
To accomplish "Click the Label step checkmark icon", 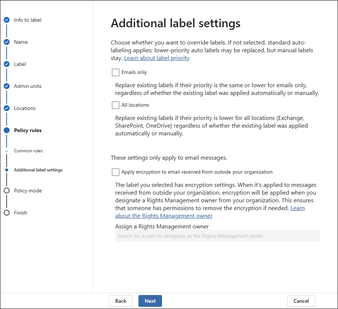I will click(x=7, y=64).
